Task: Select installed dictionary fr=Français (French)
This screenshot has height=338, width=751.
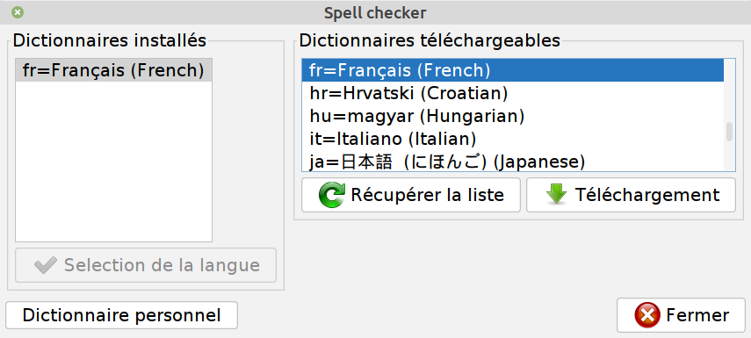Action: (x=113, y=70)
